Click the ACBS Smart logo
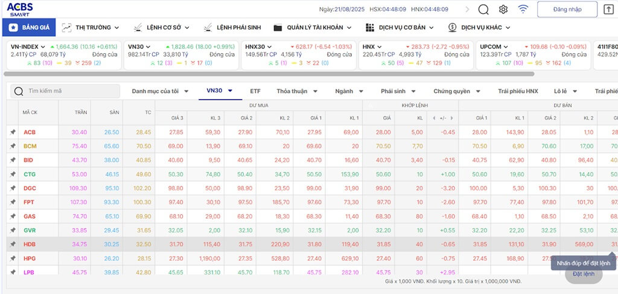Image resolution: width=618 pixels, height=294 pixels. click(20, 9)
